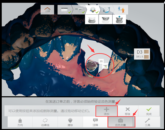Select the upper jaw scan thumbnail
Screen dimensions: 165x130
(x=92, y=19)
